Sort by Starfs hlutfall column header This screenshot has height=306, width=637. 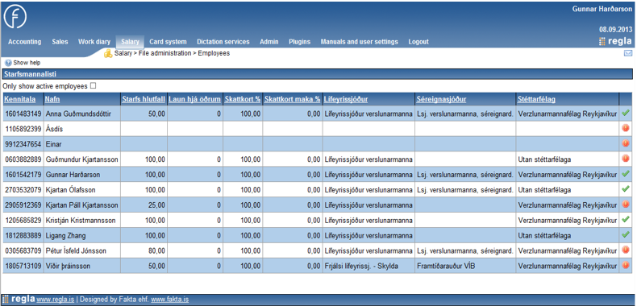tap(144, 99)
